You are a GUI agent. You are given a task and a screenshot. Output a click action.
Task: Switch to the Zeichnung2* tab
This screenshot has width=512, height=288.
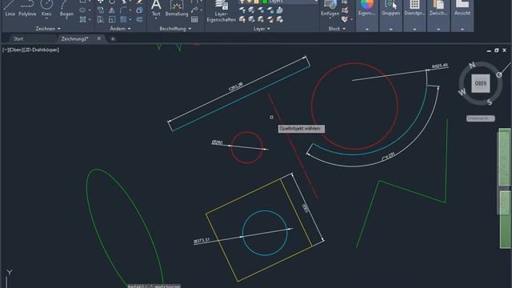pyautogui.click(x=74, y=38)
